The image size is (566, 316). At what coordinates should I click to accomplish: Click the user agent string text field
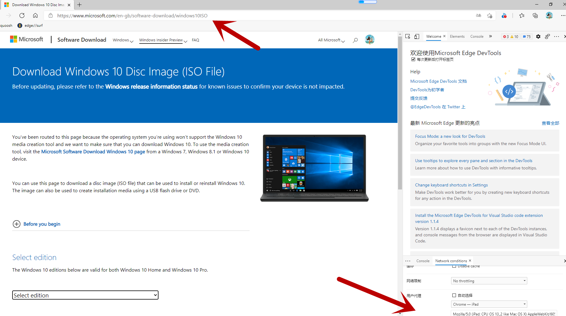pos(504,313)
